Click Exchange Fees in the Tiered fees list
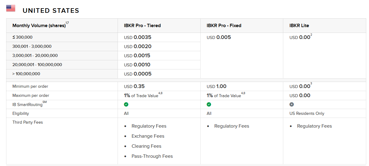Viewport: 369px width, 166px height. [148, 136]
